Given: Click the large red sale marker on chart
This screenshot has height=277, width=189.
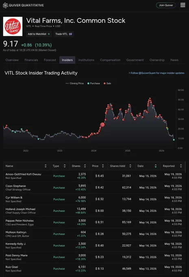Looking at the screenshot, I should [102, 125].
